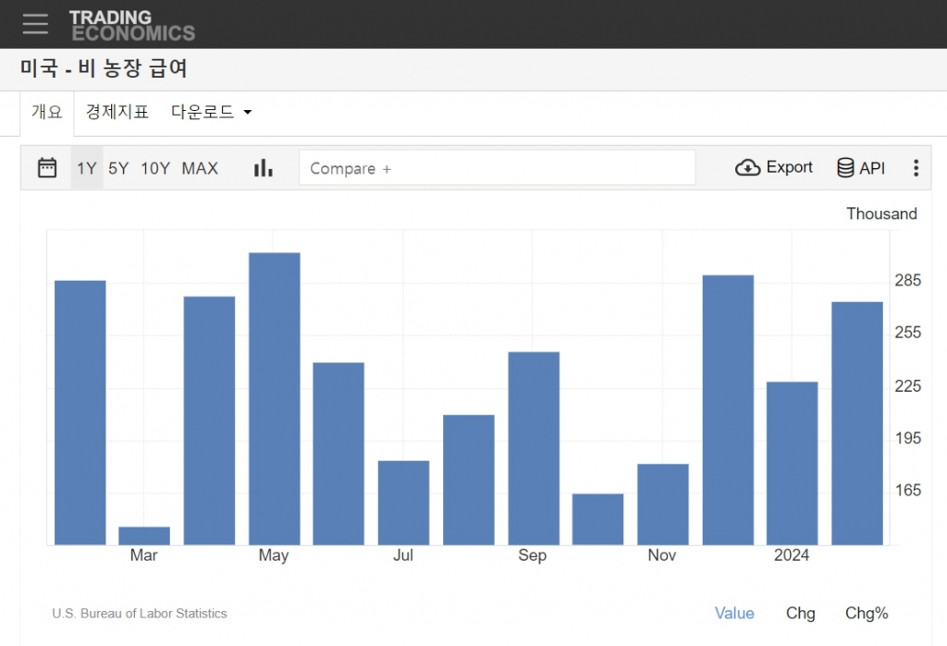Click the Compare input field

(x=497, y=168)
